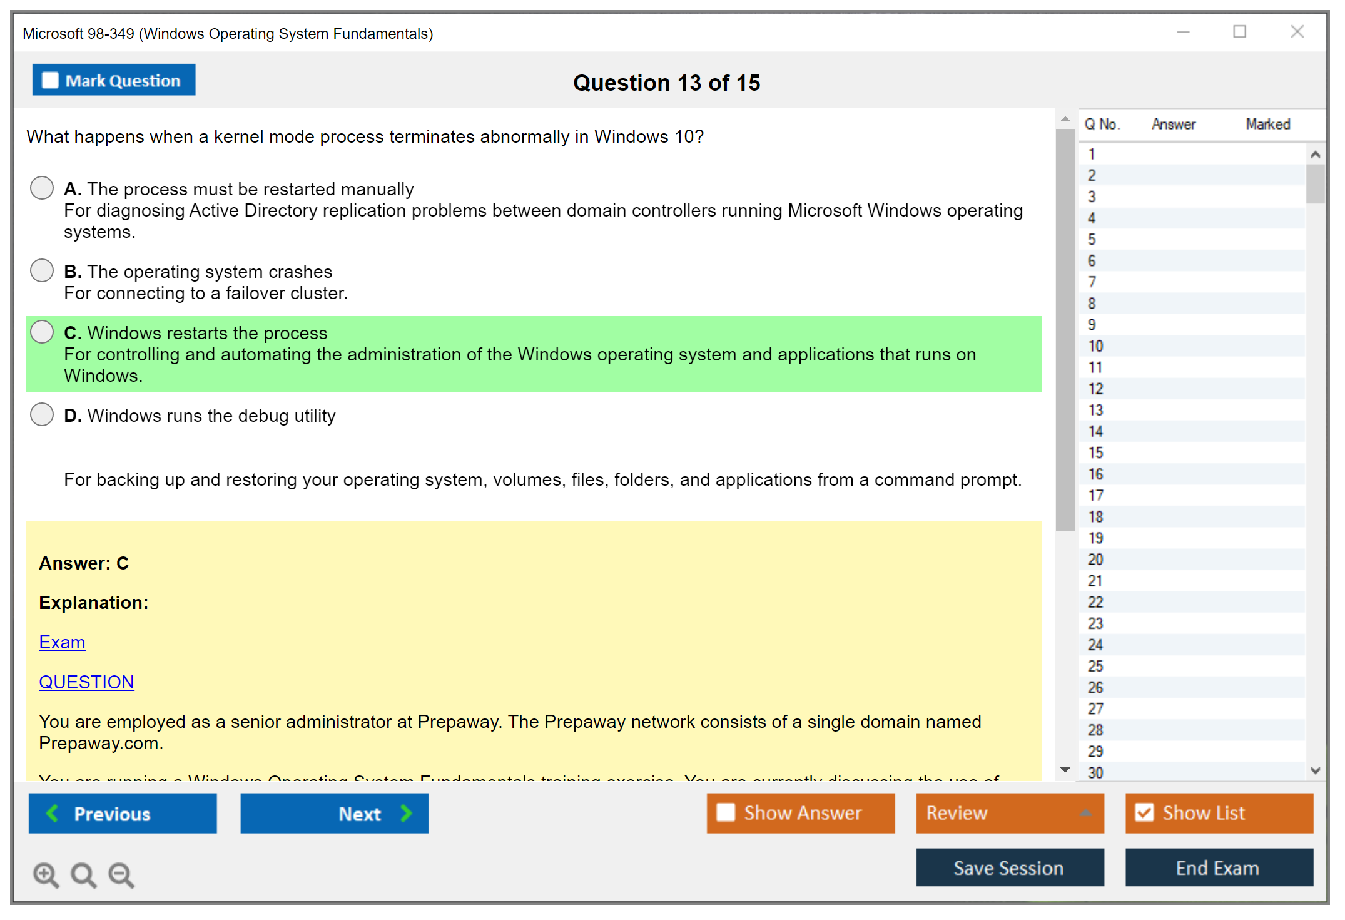This screenshot has height=920, width=1345.
Task: Click the zoom in magnifier icon
Action: point(46,874)
